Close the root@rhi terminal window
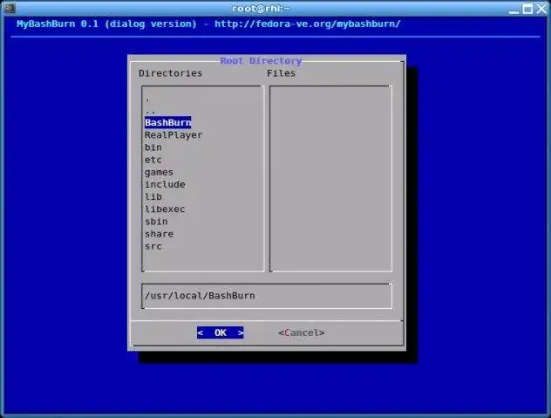The height and width of the screenshot is (418, 551). click(x=541, y=9)
